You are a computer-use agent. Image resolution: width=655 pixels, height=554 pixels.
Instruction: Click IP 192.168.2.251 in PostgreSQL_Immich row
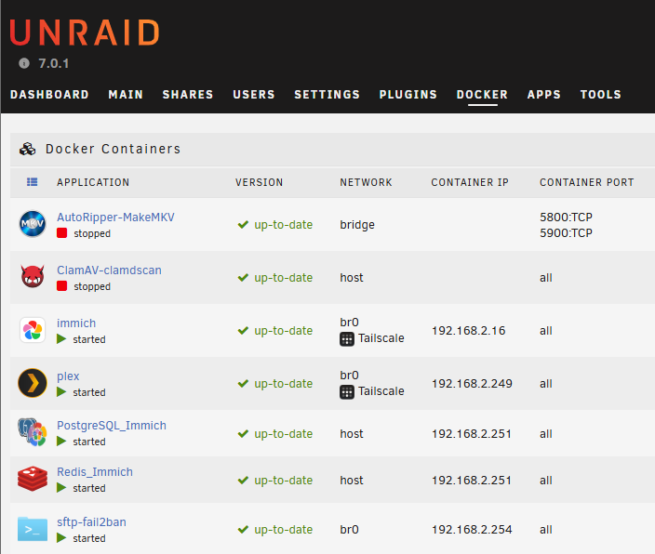click(x=472, y=434)
